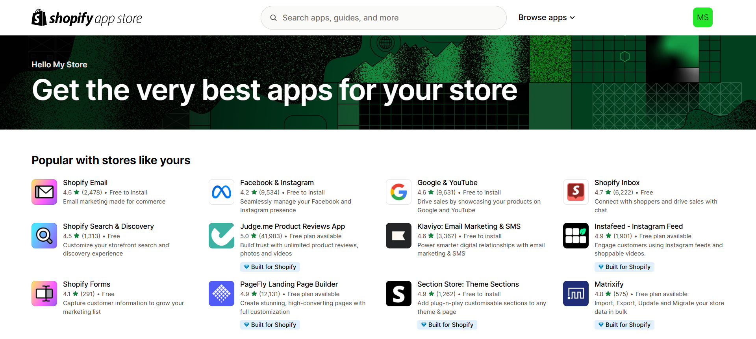
Task: Click Built for Shopify badge under Judge.me
Action: tap(270, 267)
